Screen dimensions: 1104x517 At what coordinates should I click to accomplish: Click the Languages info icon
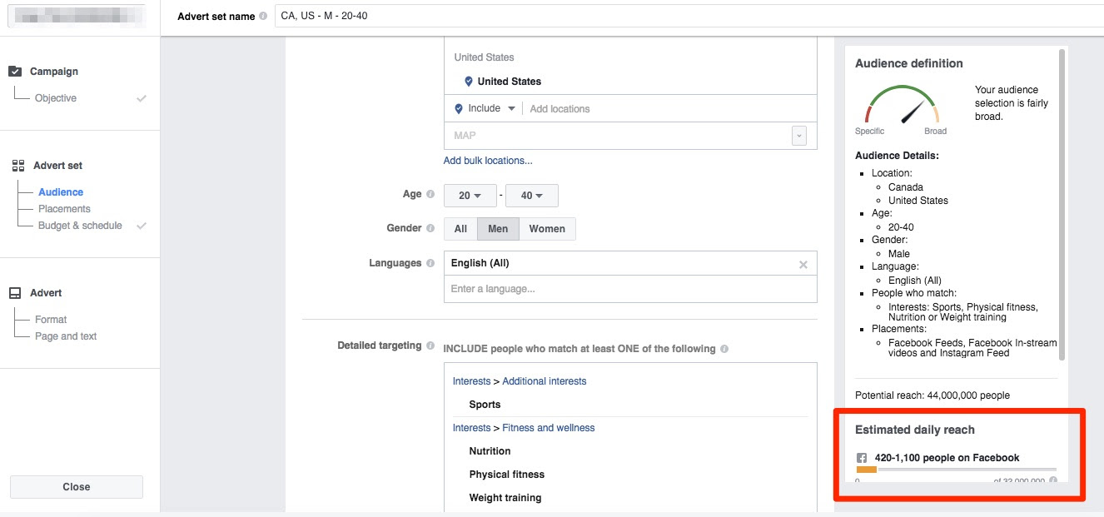coord(430,263)
